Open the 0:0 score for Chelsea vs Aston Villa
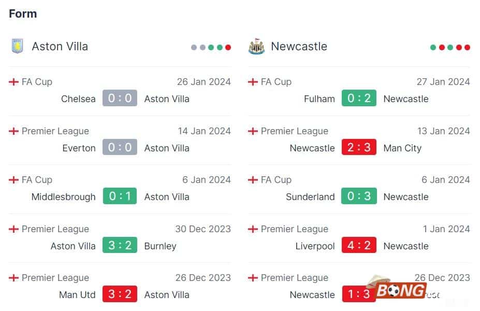This screenshot has height=311, width=480. coord(120,98)
